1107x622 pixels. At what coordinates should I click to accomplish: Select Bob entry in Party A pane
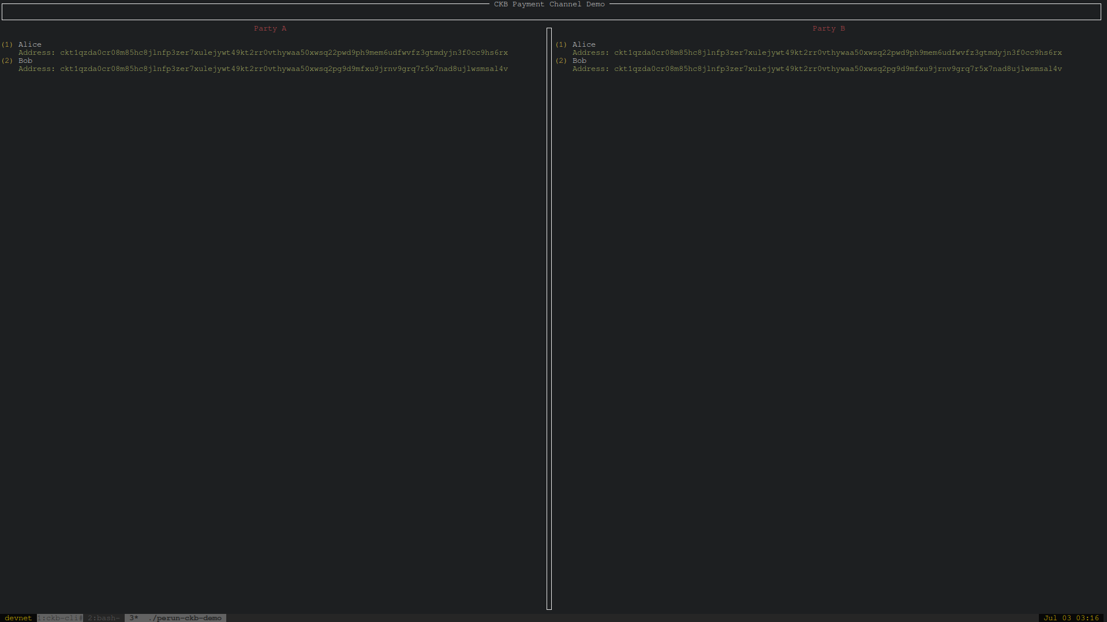(25, 61)
